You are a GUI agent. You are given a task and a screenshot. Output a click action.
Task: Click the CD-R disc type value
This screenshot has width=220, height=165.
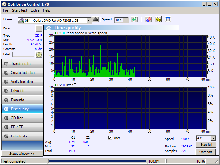pos(38,36)
